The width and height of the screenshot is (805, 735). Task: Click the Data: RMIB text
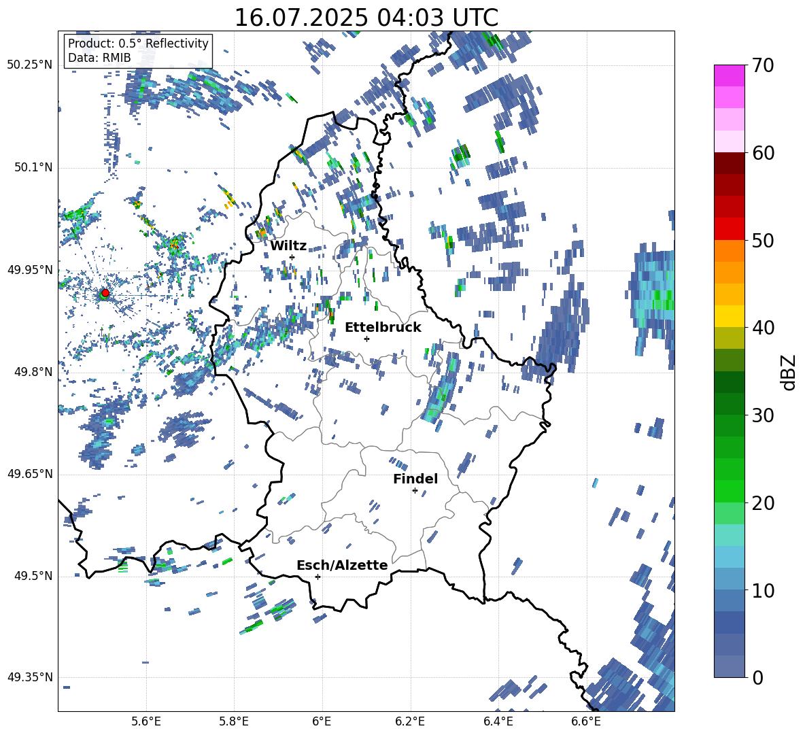[x=99, y=58]
